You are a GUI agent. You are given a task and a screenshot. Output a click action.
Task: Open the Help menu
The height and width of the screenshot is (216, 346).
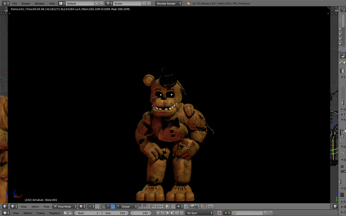click(52, 3)
